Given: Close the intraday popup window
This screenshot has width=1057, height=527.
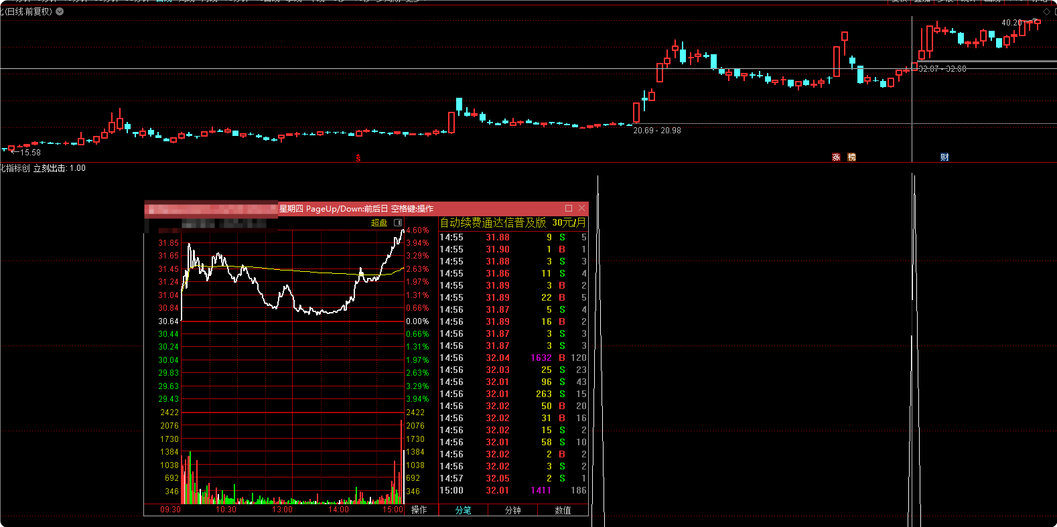Looking at the screenshot, I should tap(581, 208).
